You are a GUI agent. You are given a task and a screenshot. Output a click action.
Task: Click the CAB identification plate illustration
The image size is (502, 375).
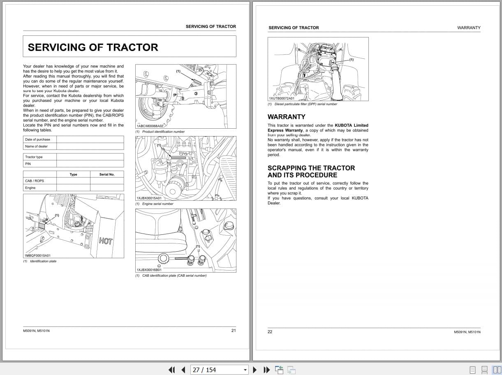click(x=186, y=240)
